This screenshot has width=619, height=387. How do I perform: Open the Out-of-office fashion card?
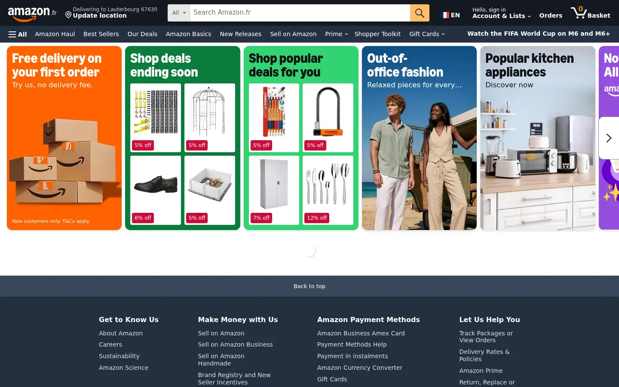pos(419,138)
